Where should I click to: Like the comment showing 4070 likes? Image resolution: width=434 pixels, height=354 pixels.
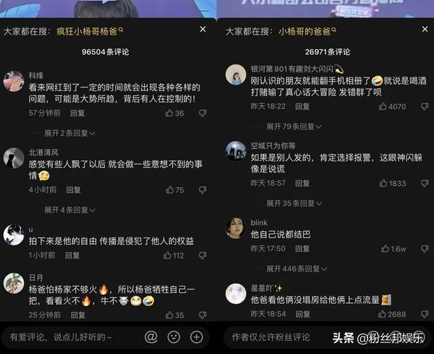[x=392, y=106]
